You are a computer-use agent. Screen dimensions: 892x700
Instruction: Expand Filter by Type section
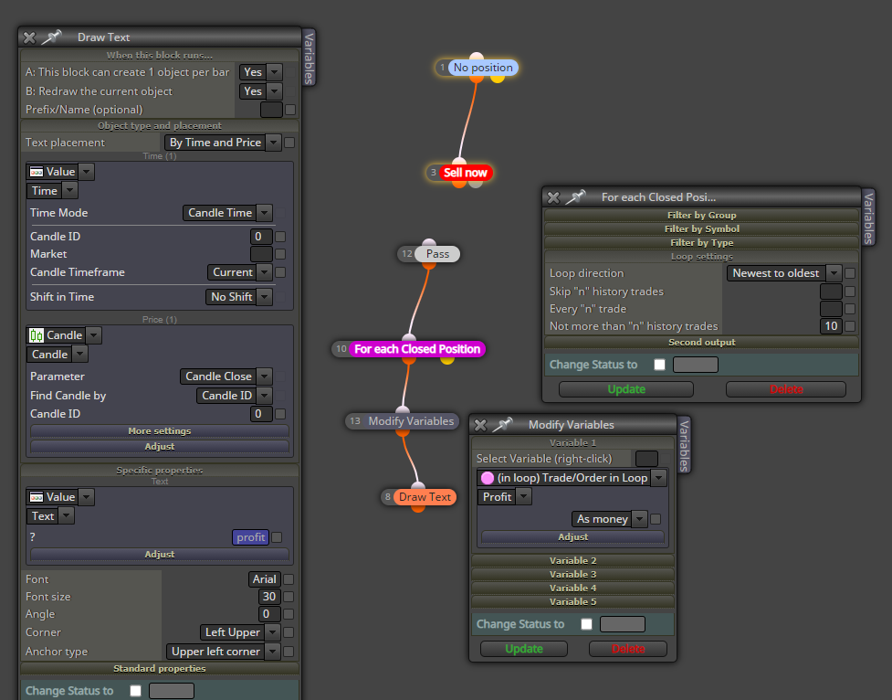[701, 243]
